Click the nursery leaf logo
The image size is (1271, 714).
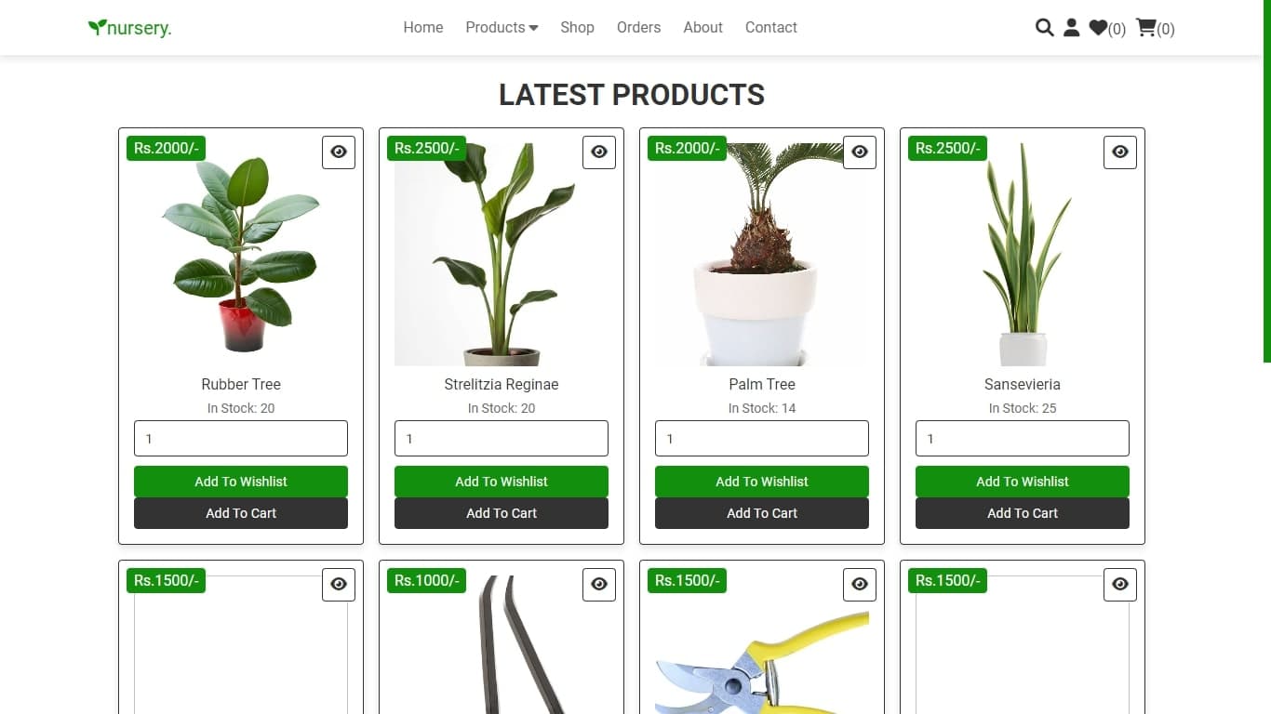point(129,28)
